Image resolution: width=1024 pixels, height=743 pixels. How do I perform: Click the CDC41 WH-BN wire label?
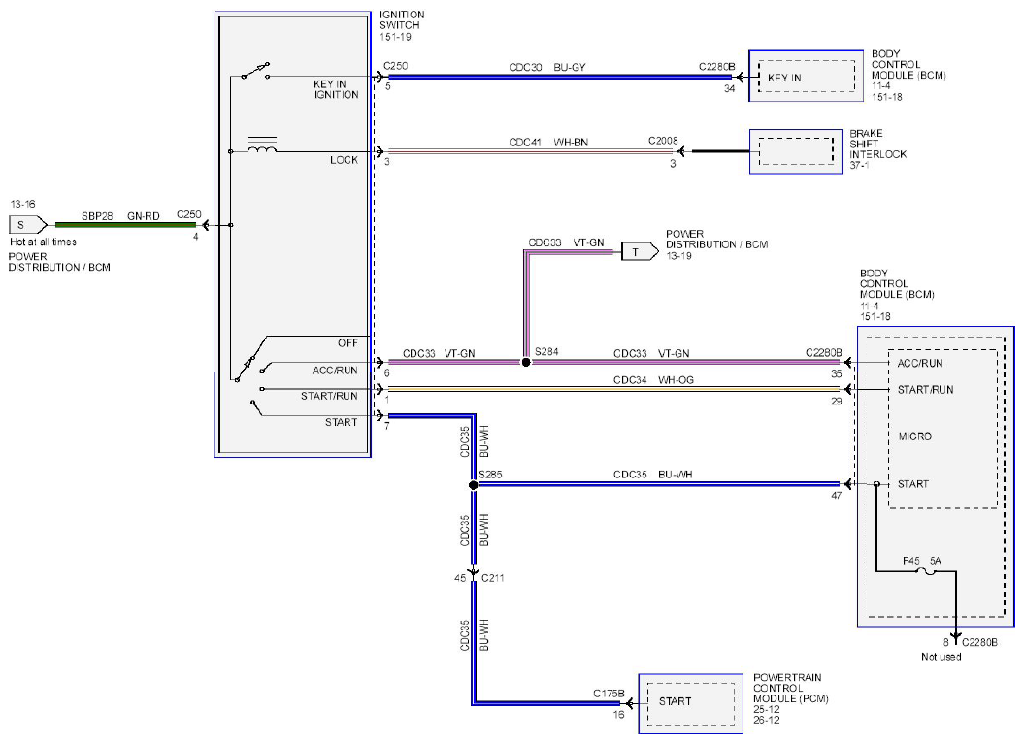548,143
